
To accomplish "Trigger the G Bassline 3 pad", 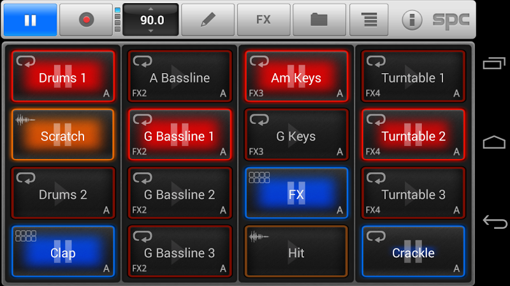I will pyautogui.click(x=180, y=252).
